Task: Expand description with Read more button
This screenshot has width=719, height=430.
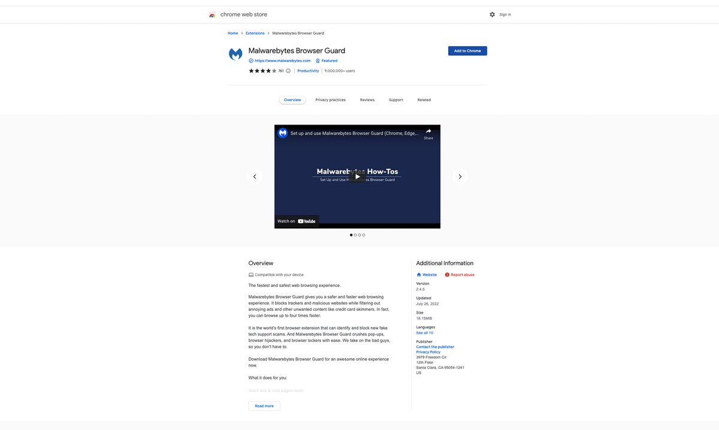Action: (264, 406)
